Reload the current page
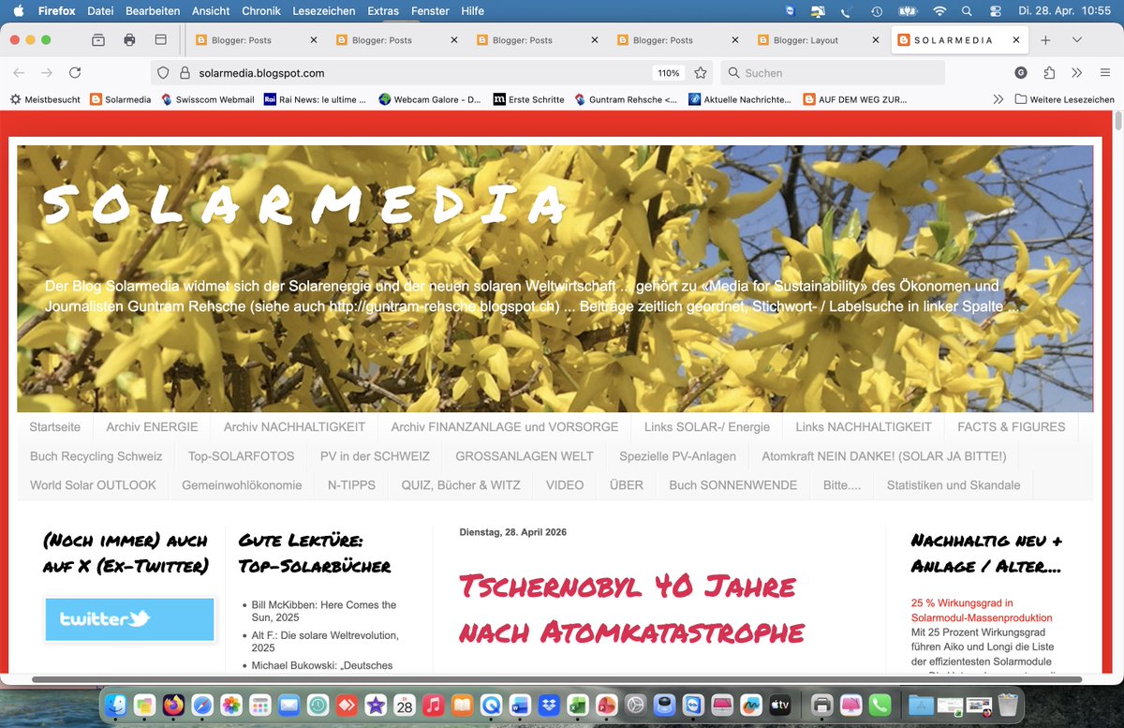Screen dimensions: 1124x728 point(75,73)
